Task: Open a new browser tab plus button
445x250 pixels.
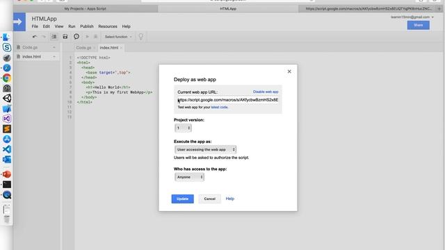Action: point(439,9)
